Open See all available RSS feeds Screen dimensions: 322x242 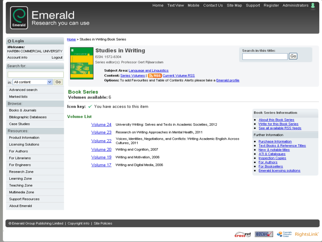(280, 128)
